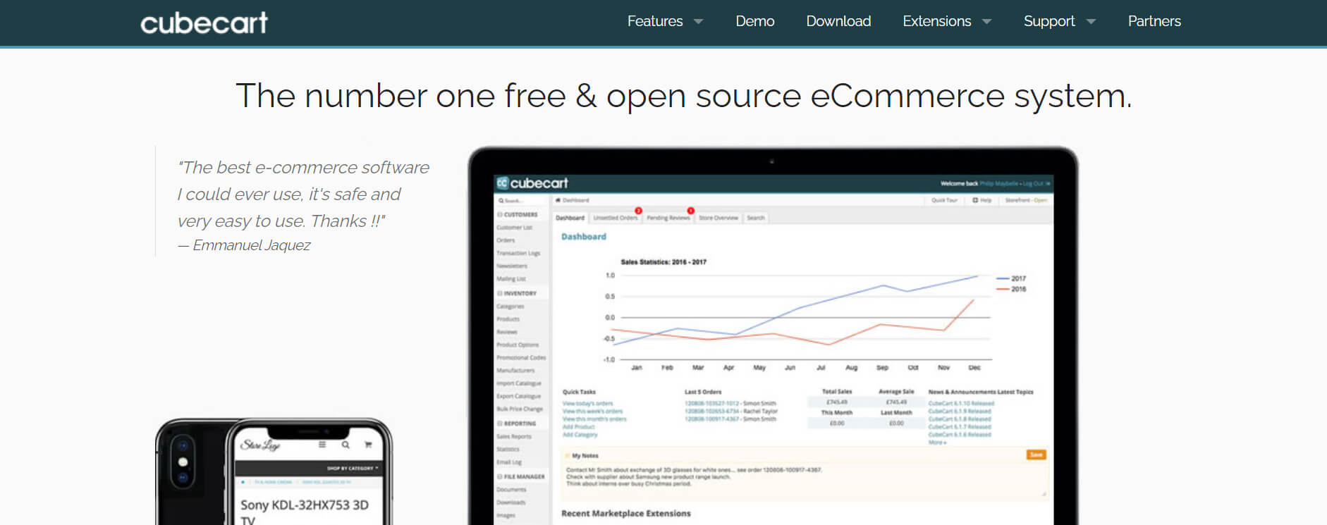Click the CubeCart logo inside the tablet dashboard
1327x525 pixels.
[x=532, y=183]
